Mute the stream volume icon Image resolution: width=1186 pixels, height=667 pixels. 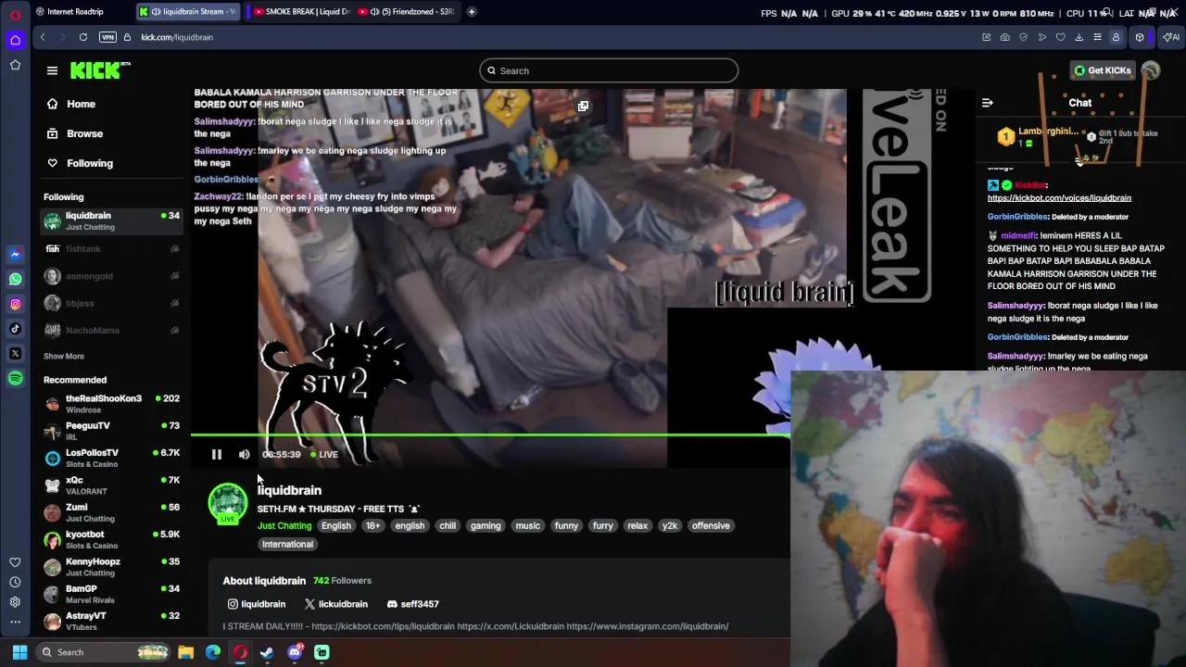244,455
